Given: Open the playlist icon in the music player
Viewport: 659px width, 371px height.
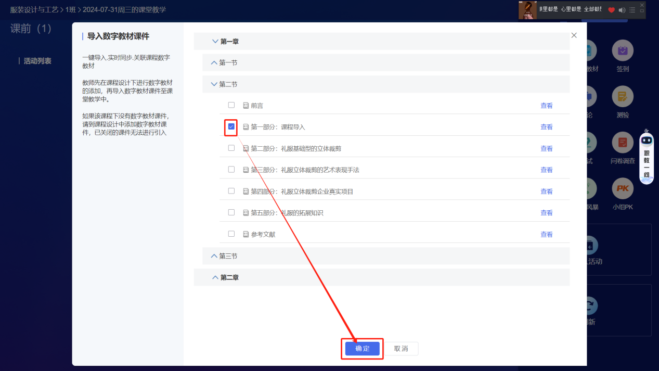Looking at the screenshot, I should (631, 9).
